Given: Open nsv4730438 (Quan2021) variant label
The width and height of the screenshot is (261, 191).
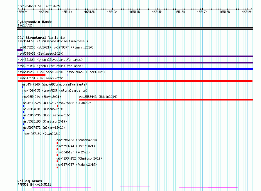Looking at the screenshot, I should point(75,103).
